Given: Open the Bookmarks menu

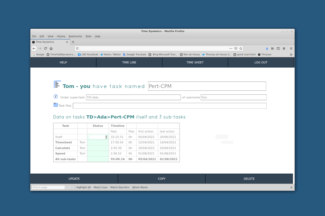Looking at the screenshot, I should tap(75, 36).
